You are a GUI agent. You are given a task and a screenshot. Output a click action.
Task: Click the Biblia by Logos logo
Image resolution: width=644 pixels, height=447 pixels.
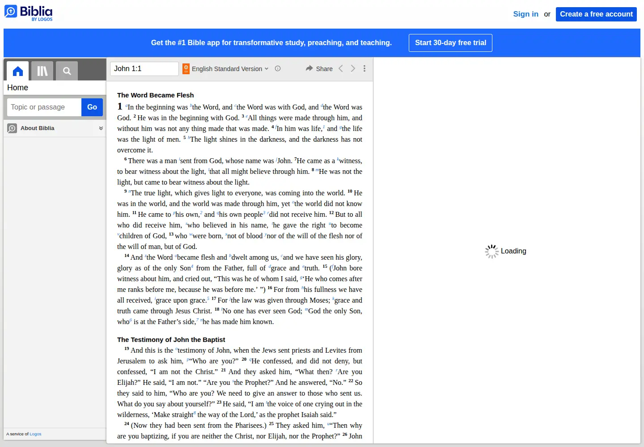pyautogui.click(x=29, y=13)
